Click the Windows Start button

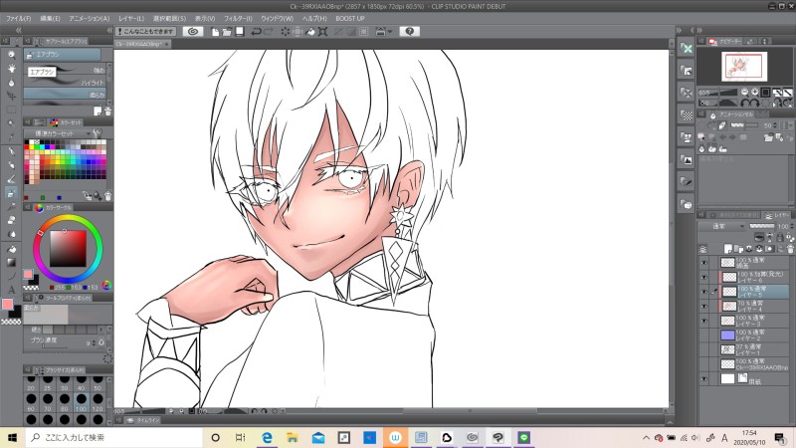coord(12,437)
